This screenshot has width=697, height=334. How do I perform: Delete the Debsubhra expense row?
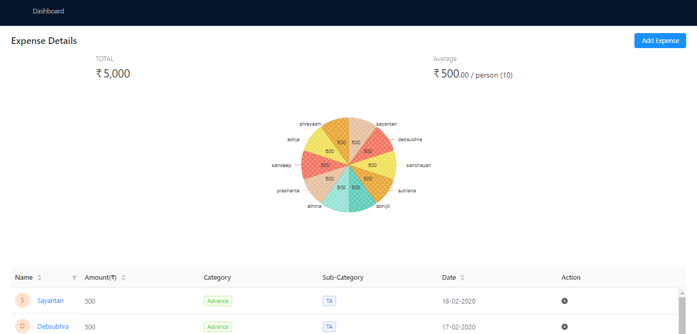pyautogui.click(x=565, y=327)
